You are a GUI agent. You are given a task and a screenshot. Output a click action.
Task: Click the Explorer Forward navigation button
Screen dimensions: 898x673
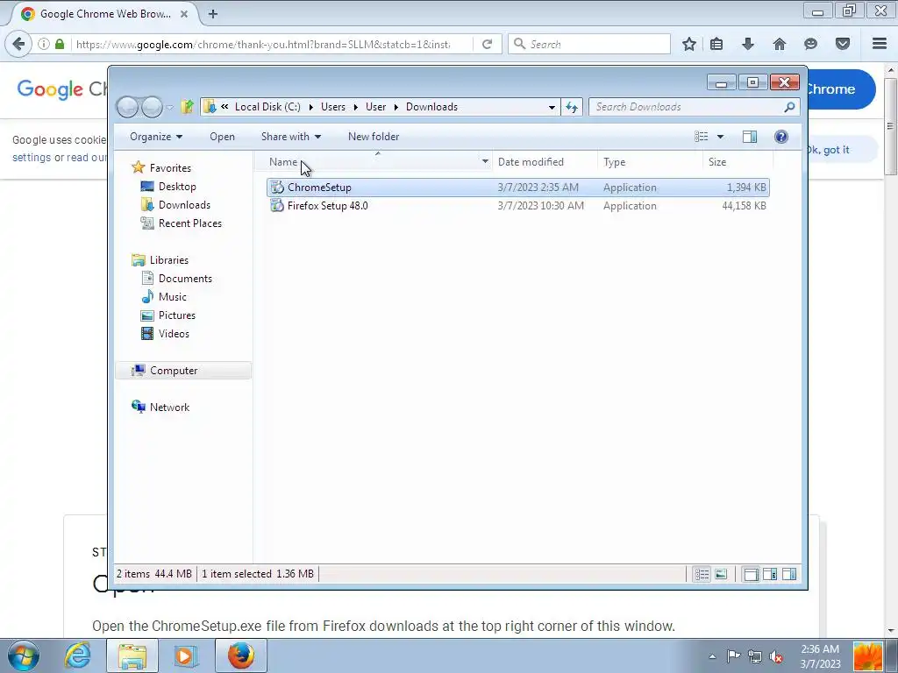pyautogui.click(x=152, y=107)
